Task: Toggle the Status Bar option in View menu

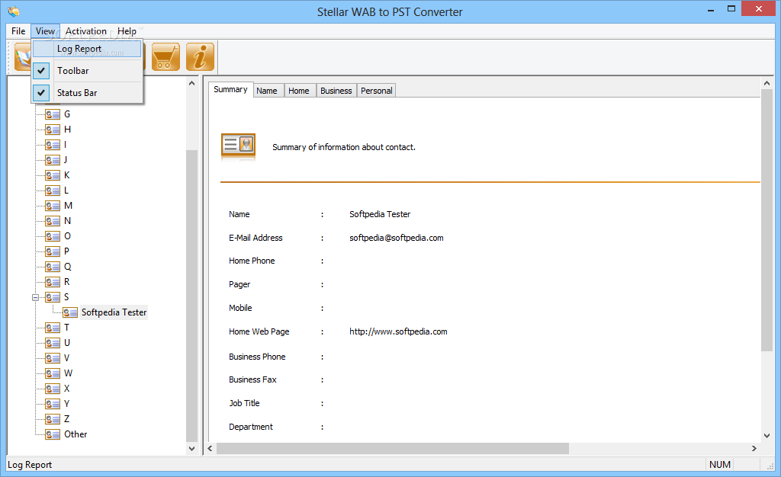Action: [87, 92]
